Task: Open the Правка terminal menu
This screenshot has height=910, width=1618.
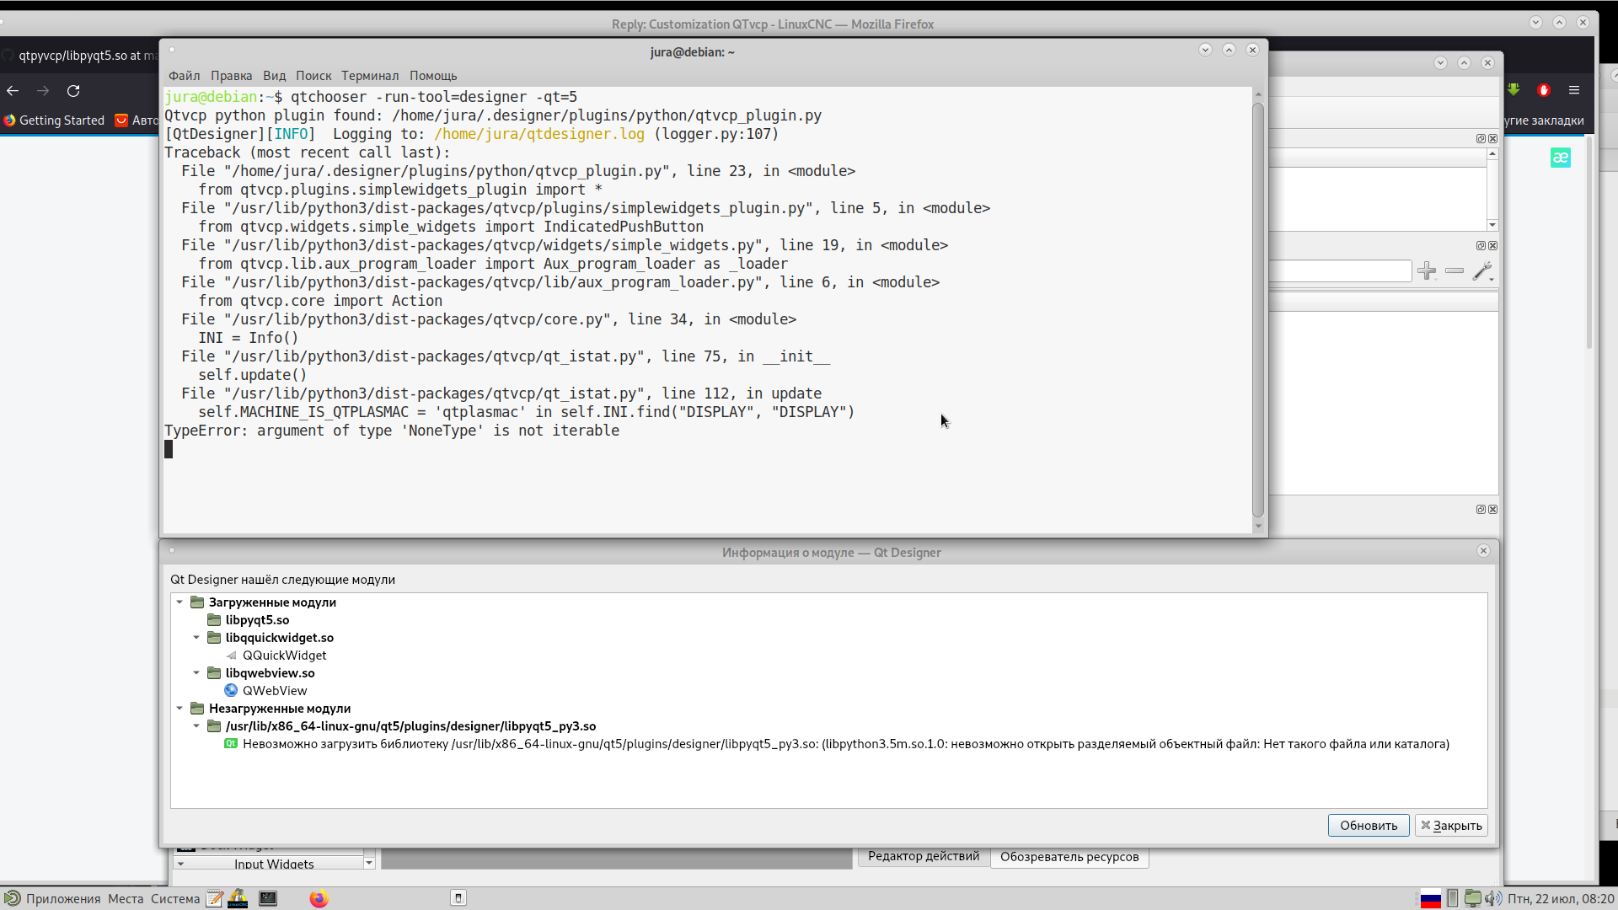Action: tap(231, 76)
